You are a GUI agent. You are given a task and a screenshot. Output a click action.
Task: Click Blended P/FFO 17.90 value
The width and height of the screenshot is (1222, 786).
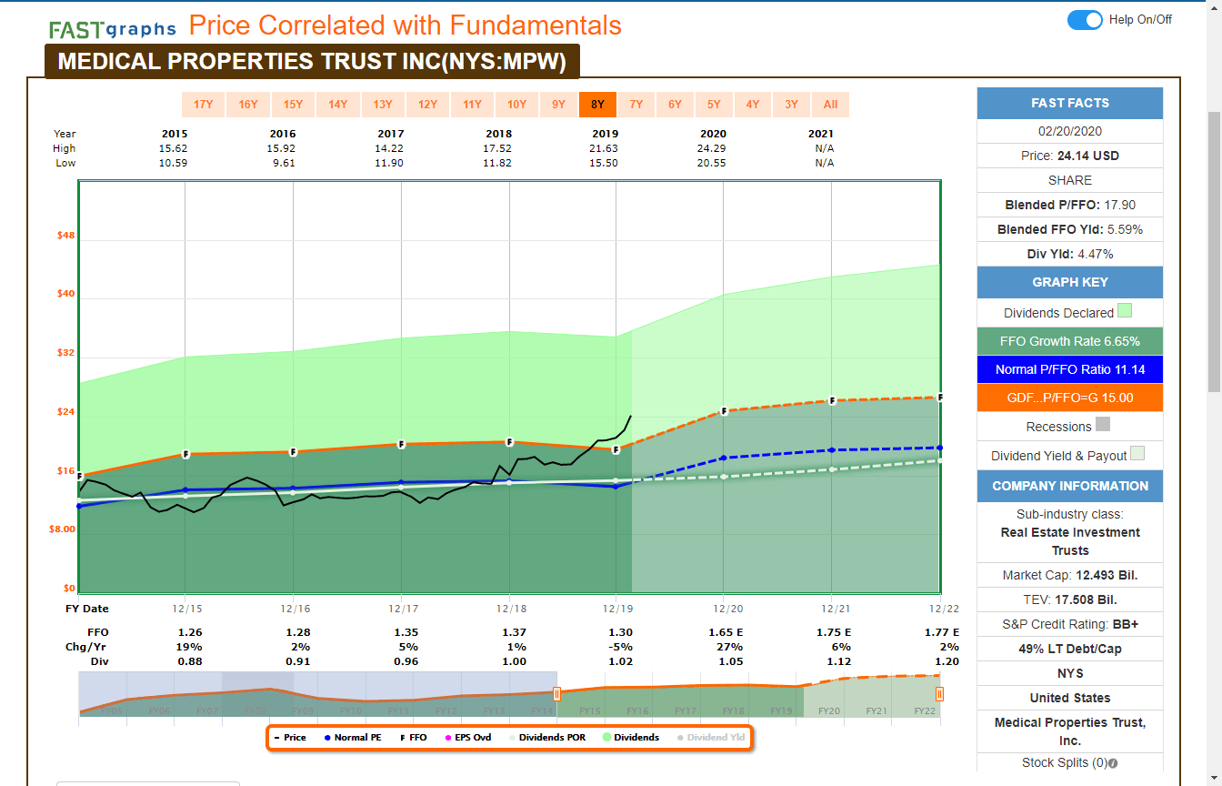pos(1120,205)
